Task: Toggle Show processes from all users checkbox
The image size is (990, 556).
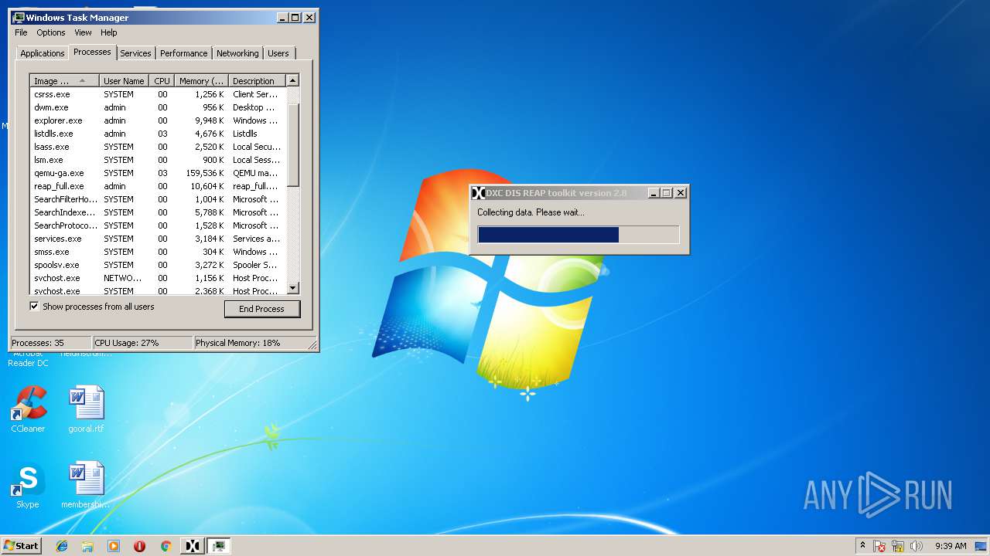Action: pyautogui.click(x=34, y=307)
